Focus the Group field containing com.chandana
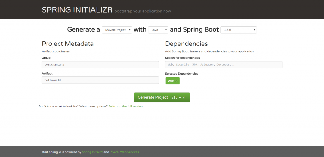The height and width of the screenshot is (157, 324). 100,64
